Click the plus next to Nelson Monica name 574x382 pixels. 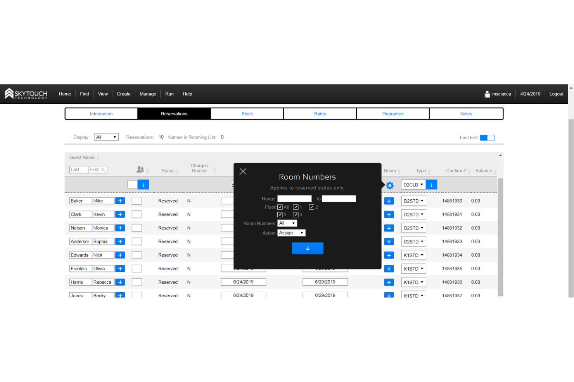click(120, 228)
